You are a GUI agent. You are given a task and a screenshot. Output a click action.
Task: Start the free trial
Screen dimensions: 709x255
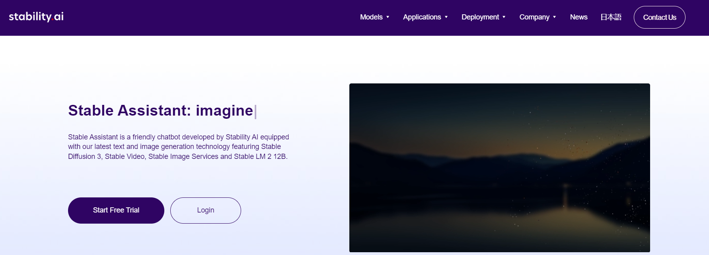(116, 211)
